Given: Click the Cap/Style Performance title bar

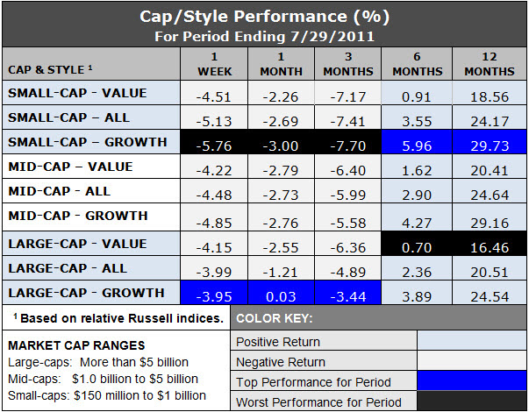Looking at the screenshot, I should [x=265, y=25].
